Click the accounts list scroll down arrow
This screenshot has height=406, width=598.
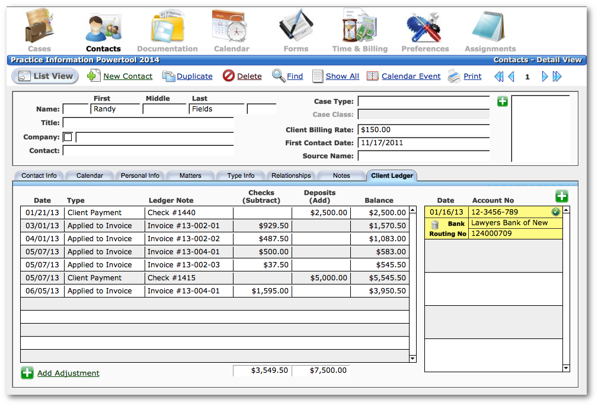coord(567,368)
